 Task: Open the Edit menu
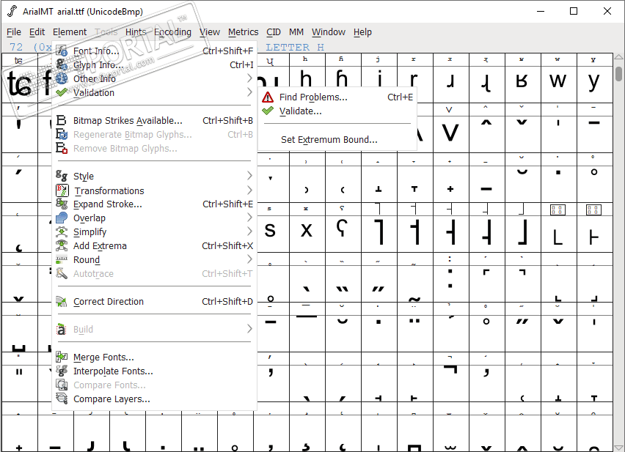pos(37,32)
